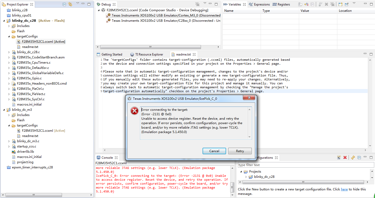The height and width of the screenshot is (198, 375).
Task: Select epwm_timer_interrupts_c28 project
Action: (x=32, y=167)
